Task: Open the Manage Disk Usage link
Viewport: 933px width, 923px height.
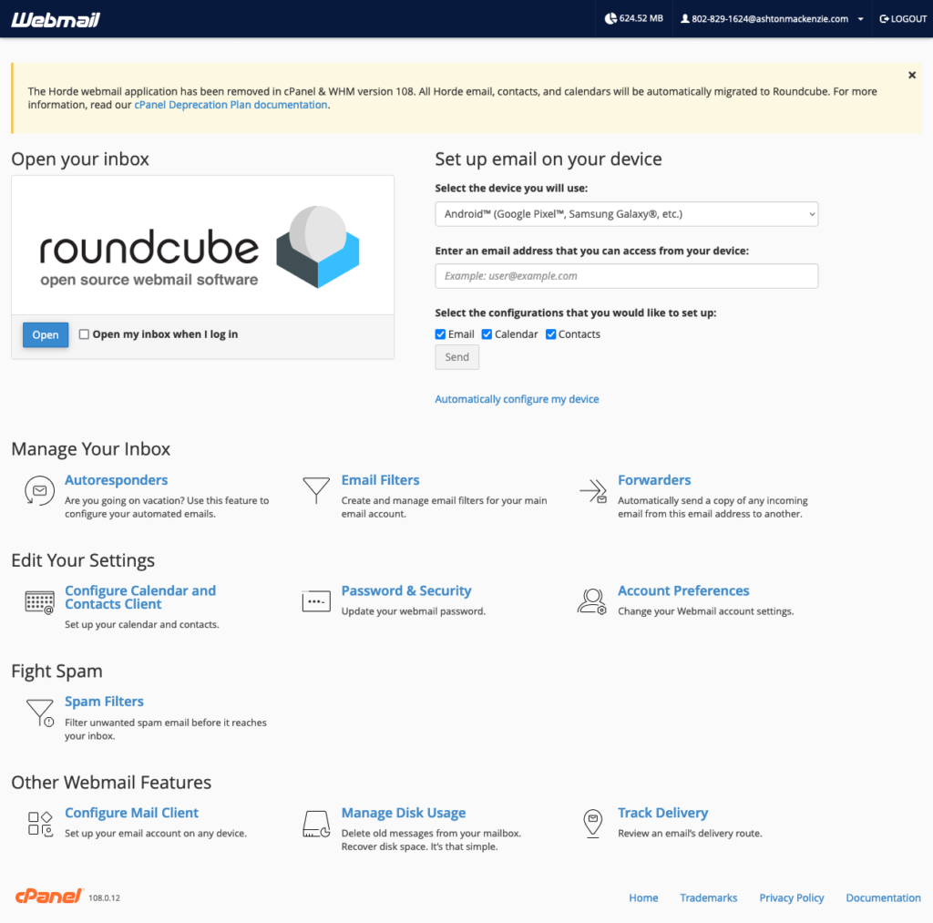Action: [x=404, y=813]
